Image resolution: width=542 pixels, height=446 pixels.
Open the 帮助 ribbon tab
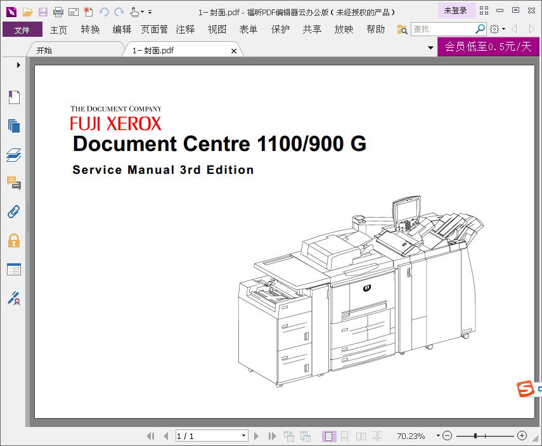pos(376,29)
